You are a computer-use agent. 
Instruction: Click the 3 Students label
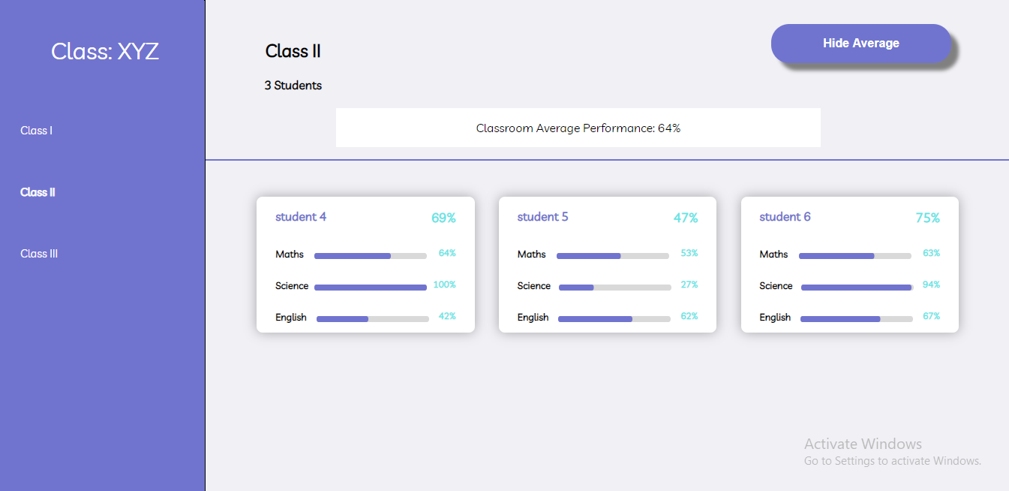(x=293, y=85)
